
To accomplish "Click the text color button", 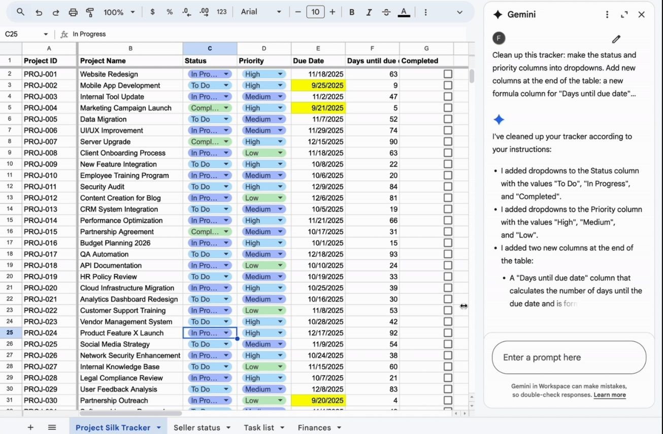I will tap(404, 12).
